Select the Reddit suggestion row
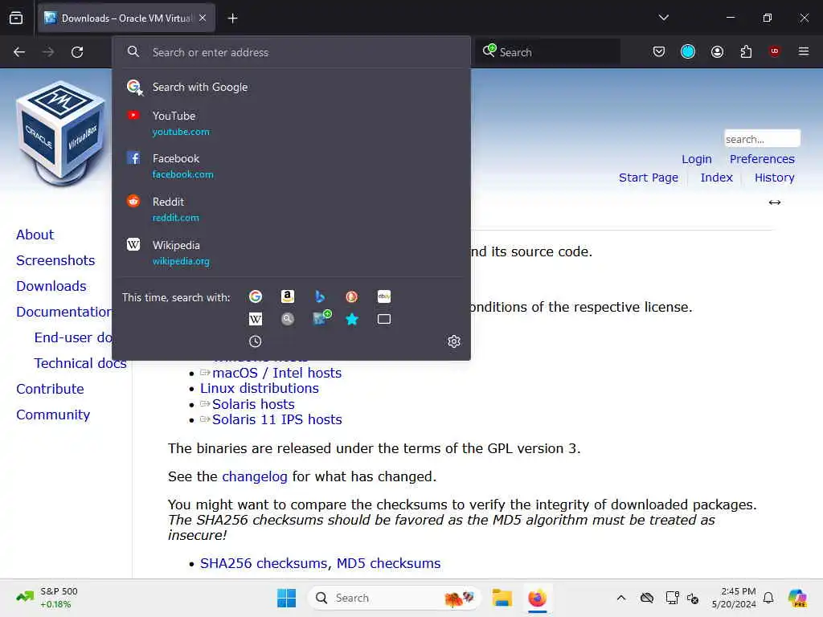The image size is (823, 617). (291, 210)
